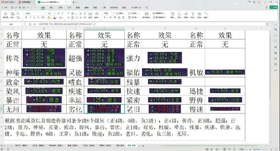Click the Merge cells icon
Viewport: 280px width, 151px height.
[97, 14]
